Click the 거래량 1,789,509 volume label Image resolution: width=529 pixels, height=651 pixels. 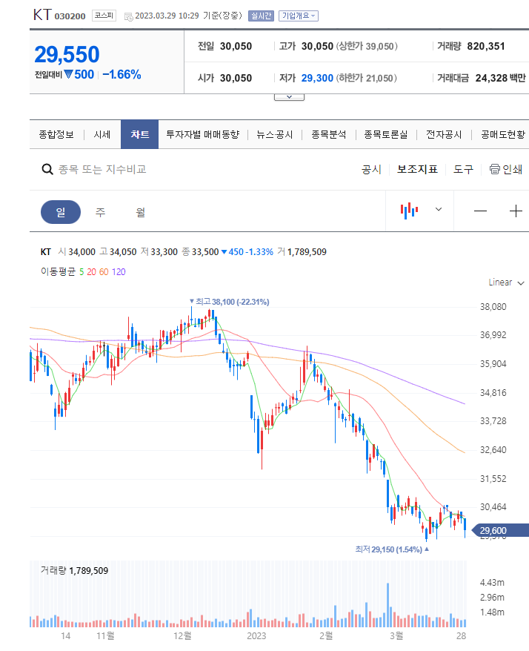tap(74, 571)
